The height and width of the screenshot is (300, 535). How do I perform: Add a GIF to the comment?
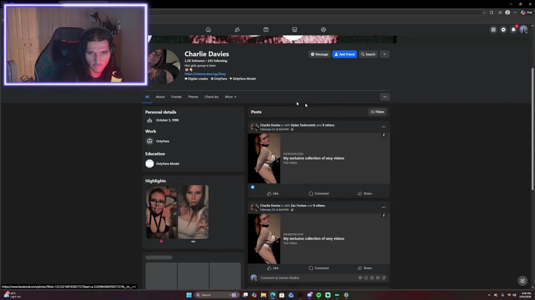tap(378, 277)
